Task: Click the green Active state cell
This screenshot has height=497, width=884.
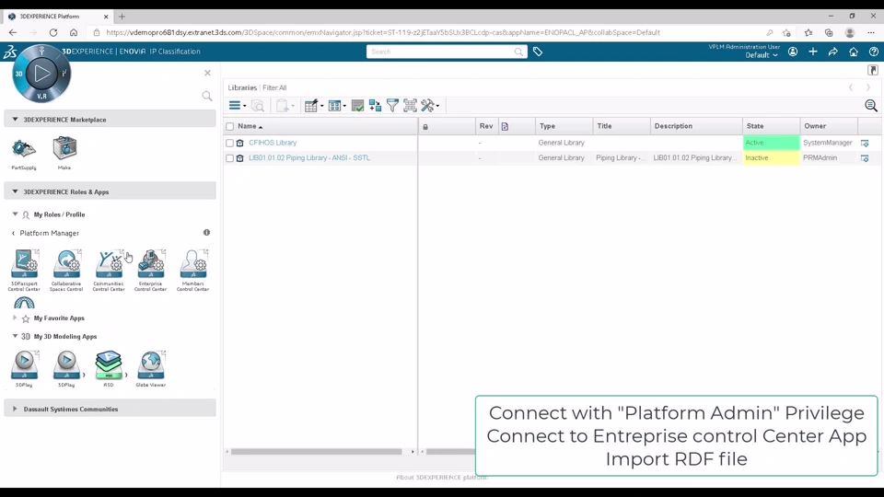Action: (x=771, y=143)
